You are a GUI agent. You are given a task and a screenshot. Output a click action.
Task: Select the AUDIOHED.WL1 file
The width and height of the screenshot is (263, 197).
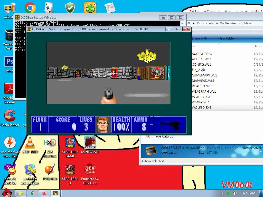point(204,54)
